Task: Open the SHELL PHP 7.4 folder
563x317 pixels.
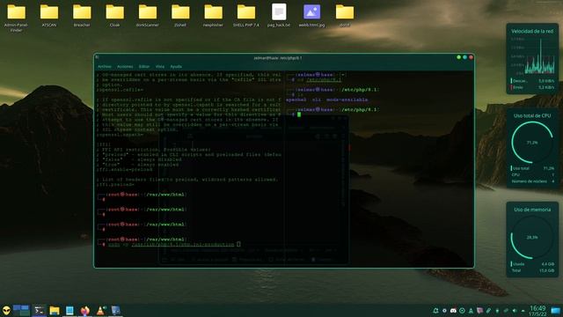Action: (x=246, y=16)
